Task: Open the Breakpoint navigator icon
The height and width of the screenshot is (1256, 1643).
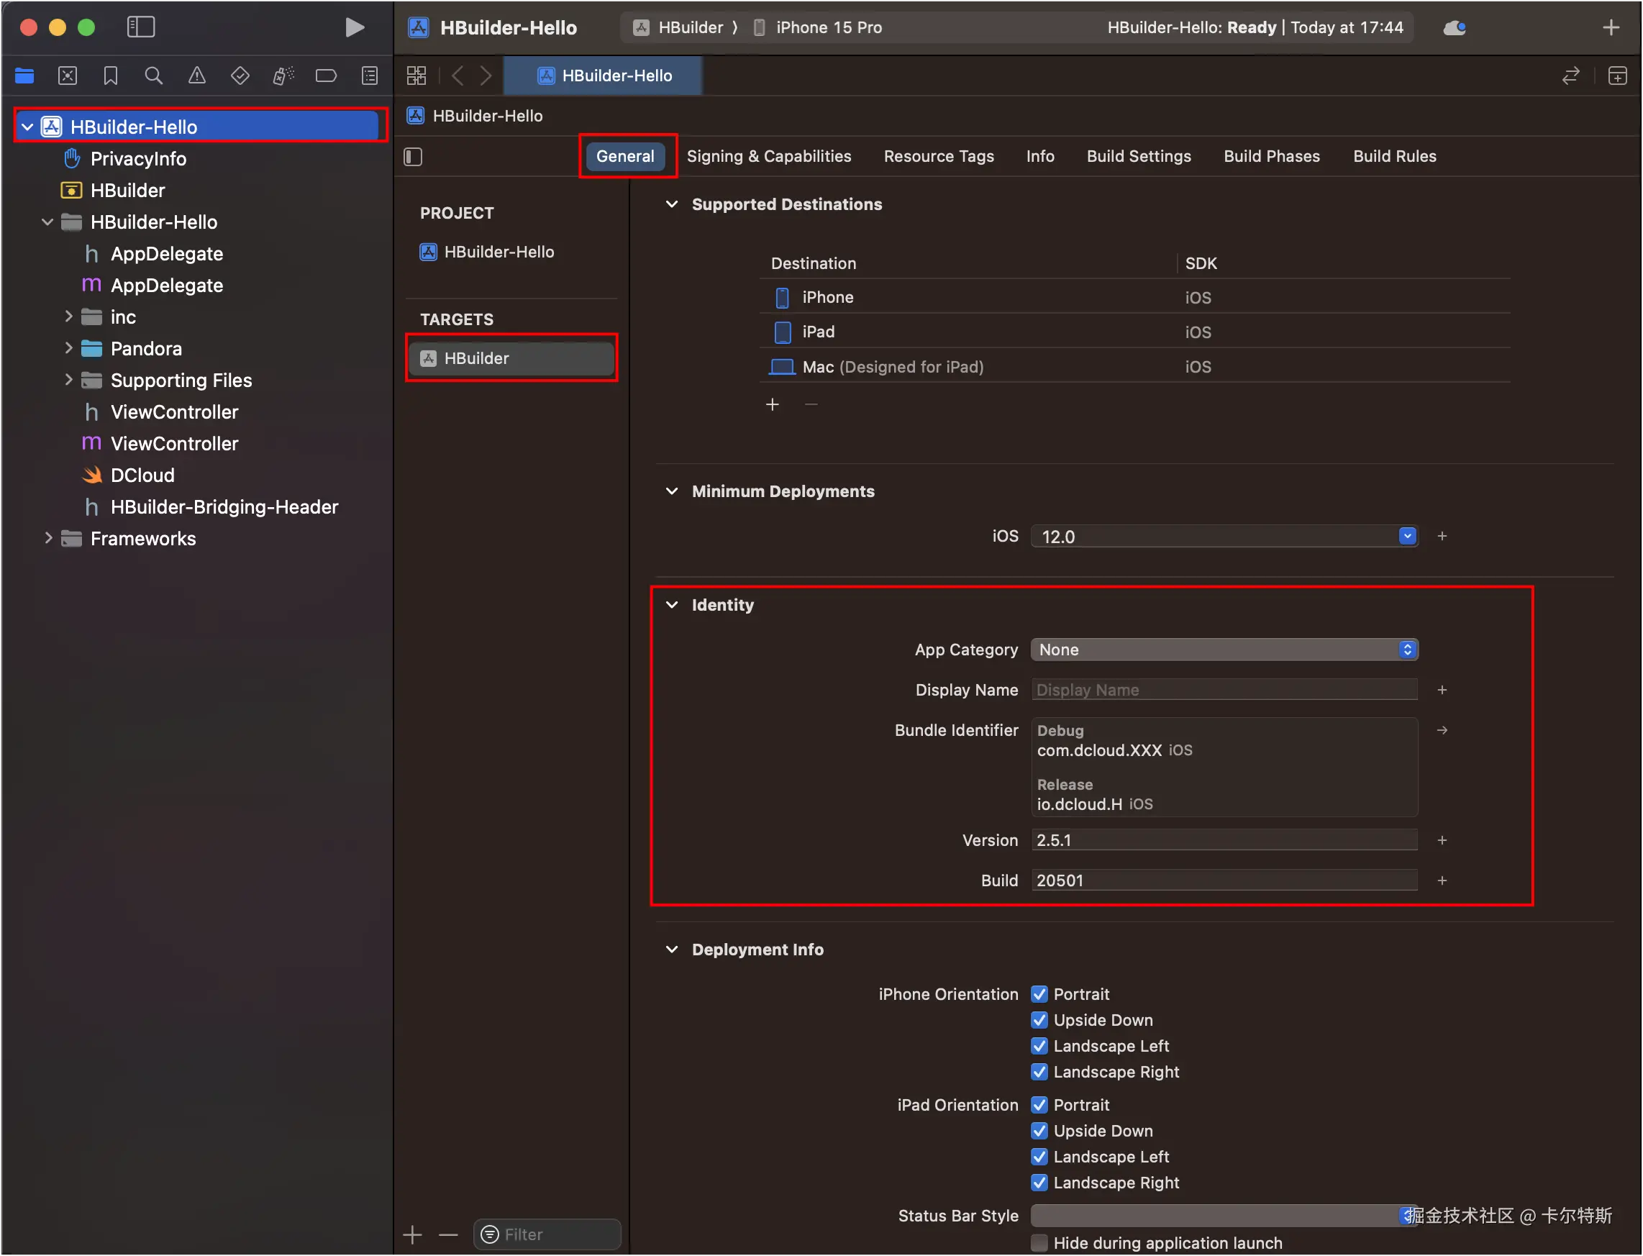Action: pos(326,76)
